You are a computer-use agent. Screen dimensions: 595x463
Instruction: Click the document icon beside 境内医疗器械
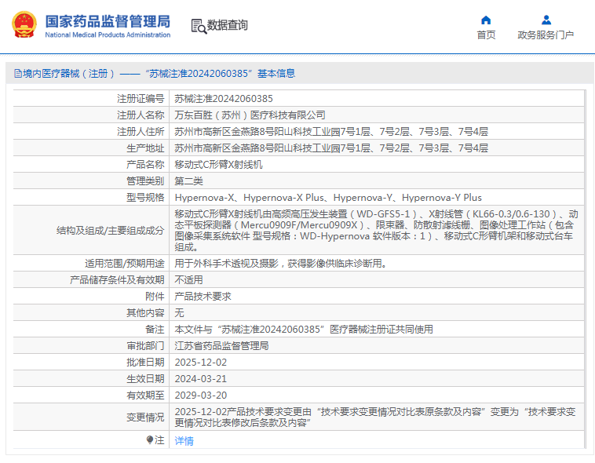coord(17,73)
